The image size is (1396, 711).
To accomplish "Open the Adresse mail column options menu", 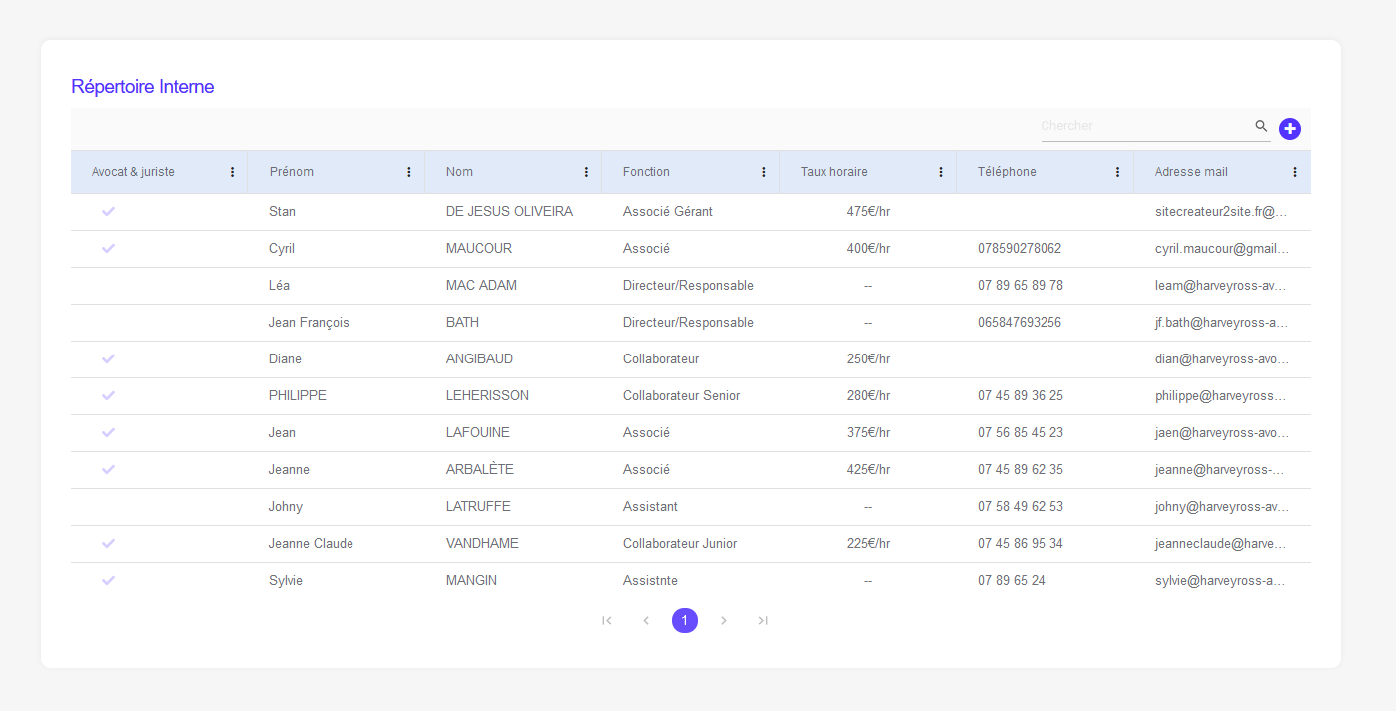I will click(1295, 172).
